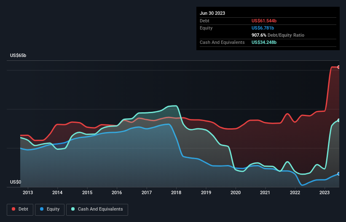346x222 pixels.
Task: Select the 2013 x-axis label
Action: click(x=28, y=192)
